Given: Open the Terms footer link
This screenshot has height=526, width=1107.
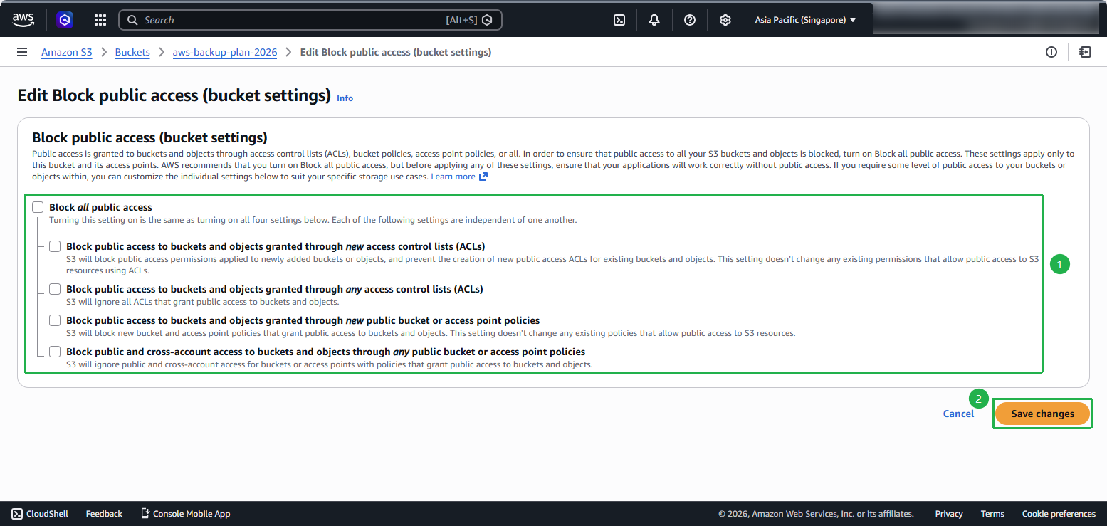Looking at the screenshot, I should click(x=992, y=513).
